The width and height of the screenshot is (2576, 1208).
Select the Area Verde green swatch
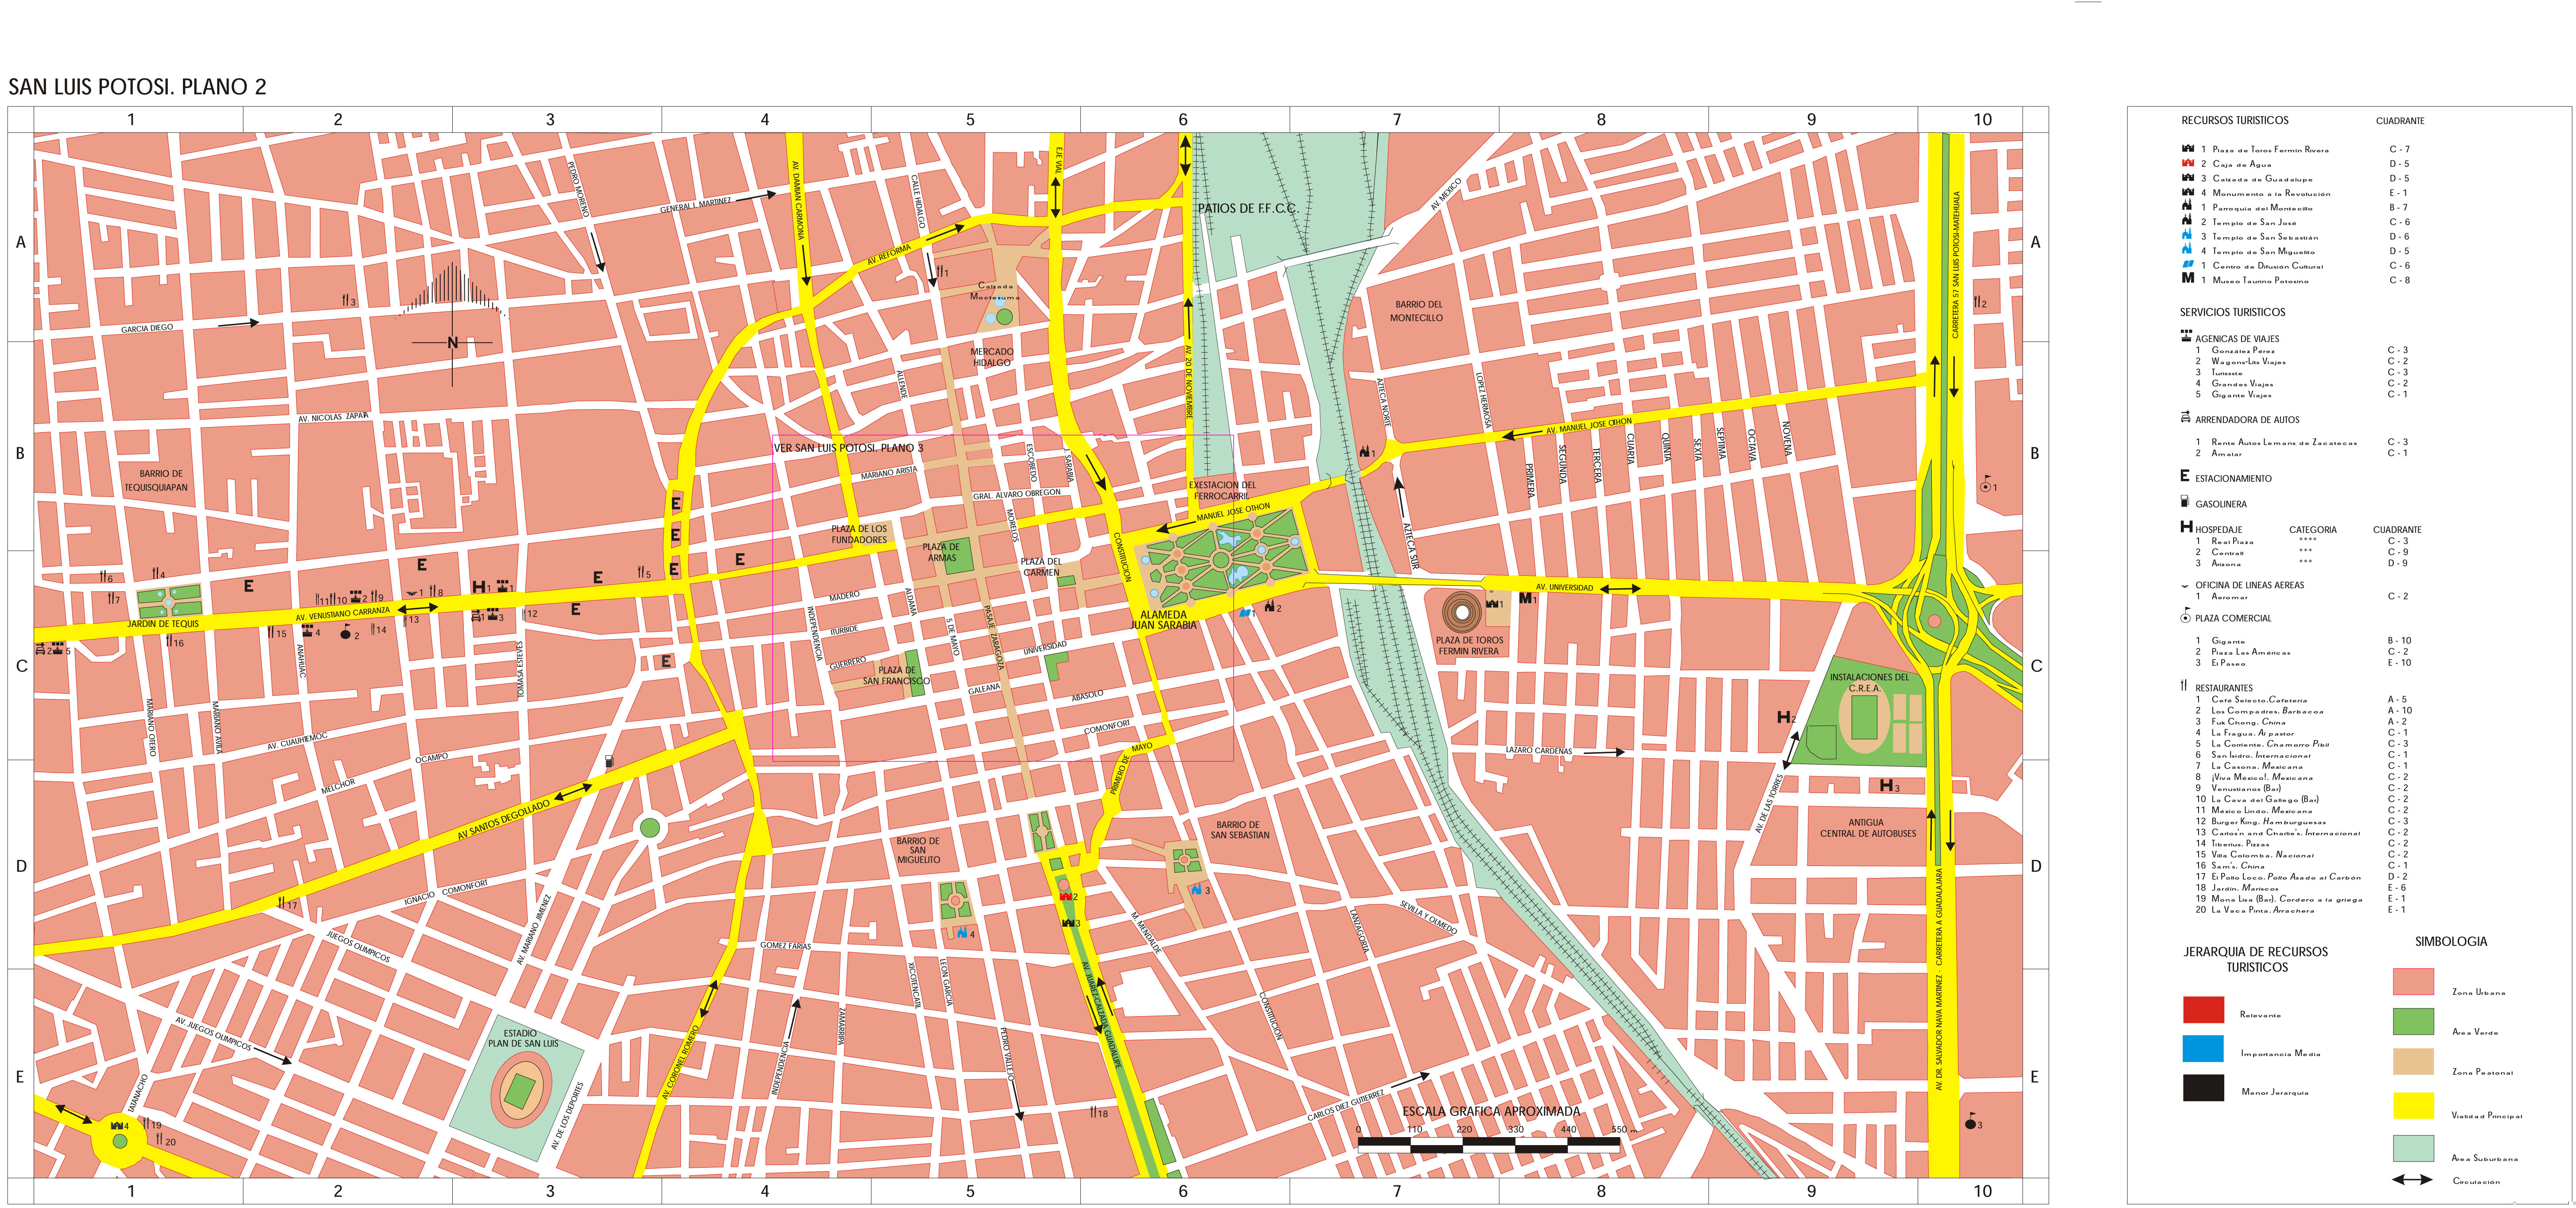pyautogui.click(x=2413, y=1021)
